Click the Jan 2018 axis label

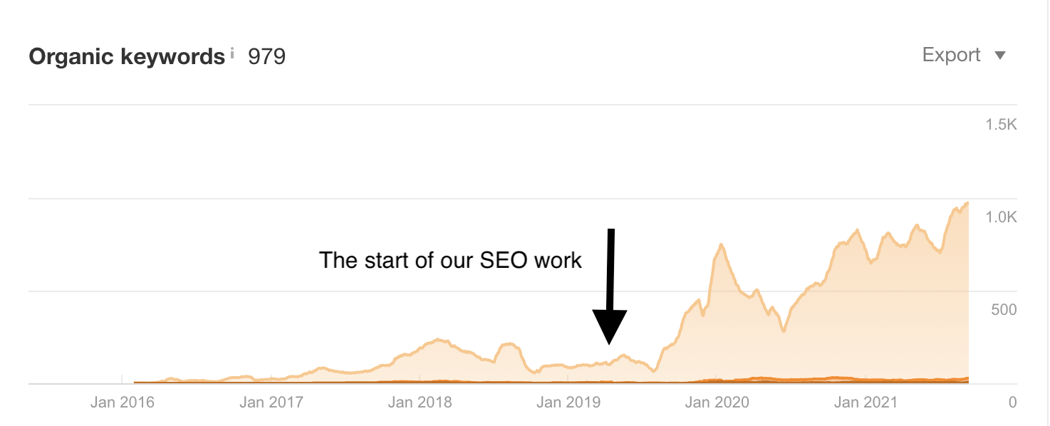[x=420, y=402]
